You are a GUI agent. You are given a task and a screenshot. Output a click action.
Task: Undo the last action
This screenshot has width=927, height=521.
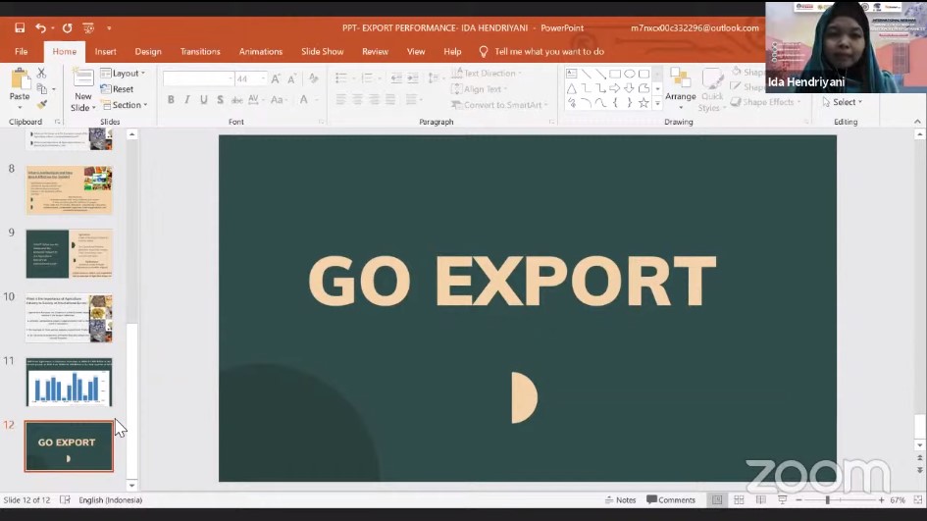pyautogui.click(x=40, y=27)
